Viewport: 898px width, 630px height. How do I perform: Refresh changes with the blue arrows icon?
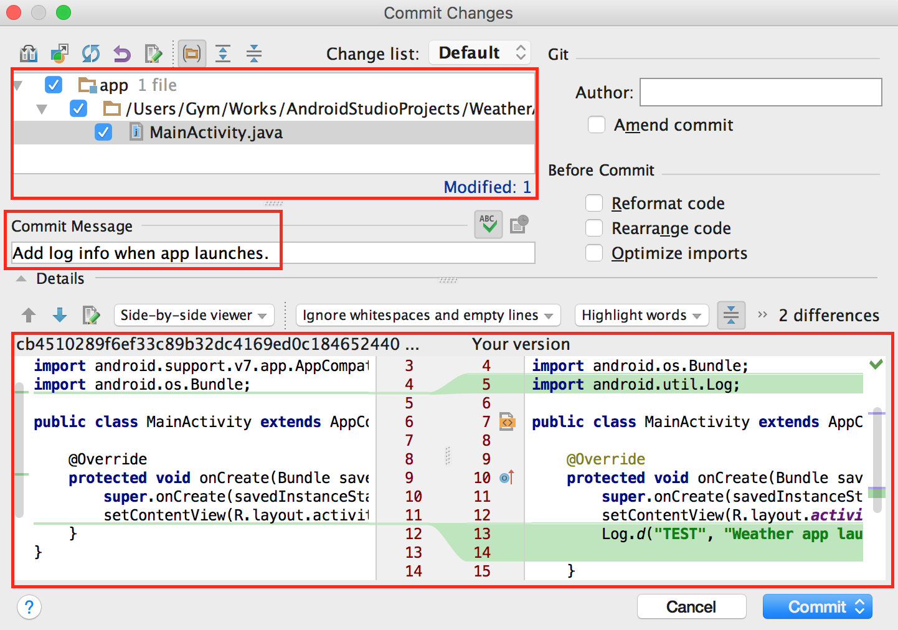[91, 54]
